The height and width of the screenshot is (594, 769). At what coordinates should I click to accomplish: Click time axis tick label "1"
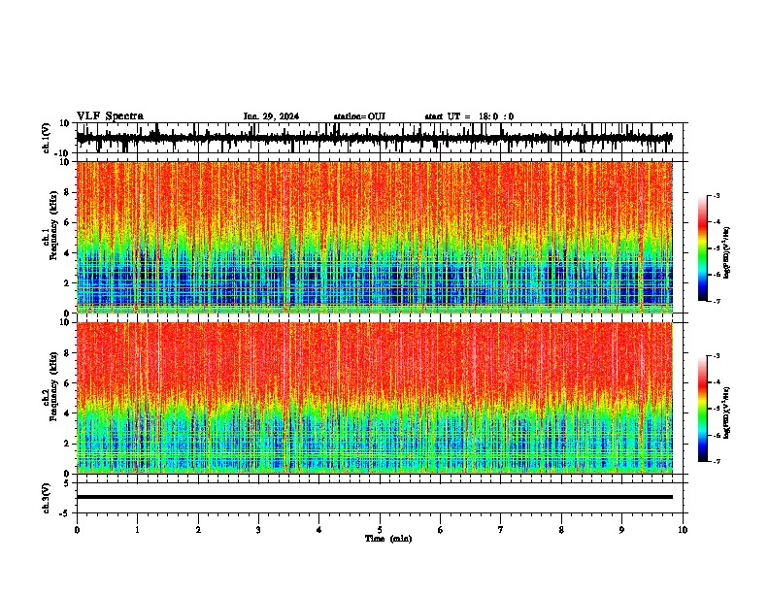137,530
